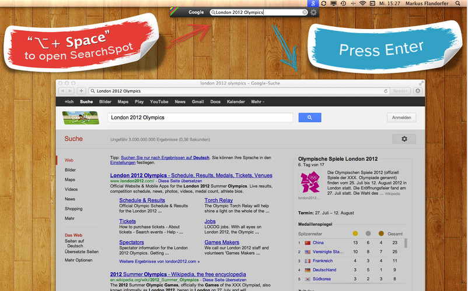Select Shopping in left sidebar
The image size is (468, 291).
[x=74, y=208]
